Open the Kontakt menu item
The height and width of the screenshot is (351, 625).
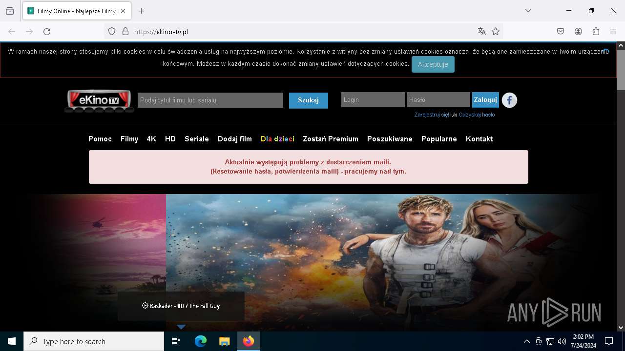[479, 139]
